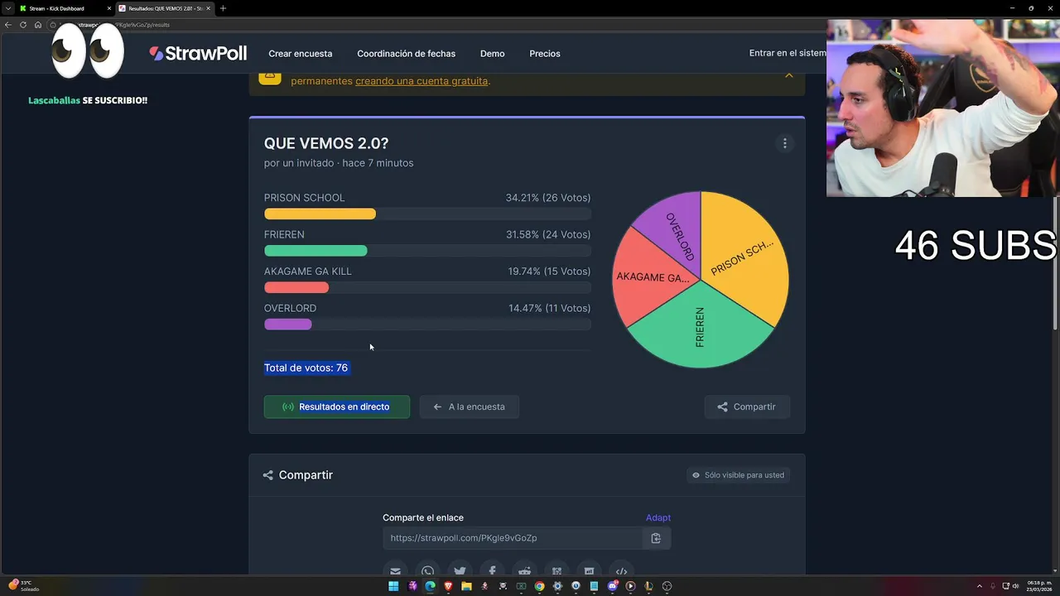Click Resultados en directo button
Viewport: 1060px width, 596px height.
click(x=337, y=406)
